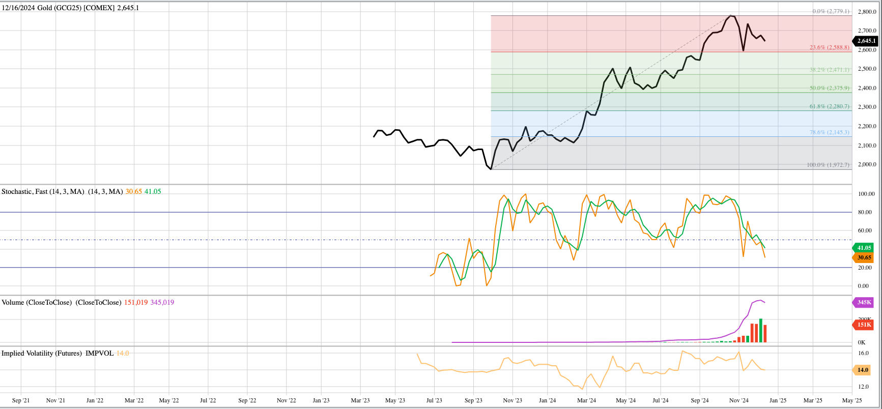This screenshot has height=409, width=882.
Task: Click the green 41.05 stochastic value tag
Action: point(864,248)
